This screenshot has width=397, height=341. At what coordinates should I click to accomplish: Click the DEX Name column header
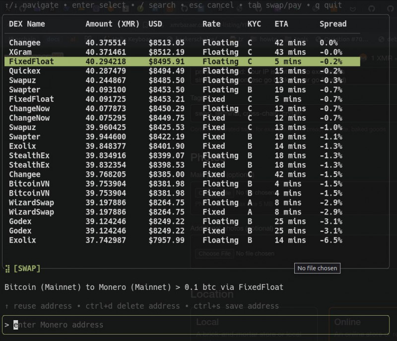click(27, 24)
